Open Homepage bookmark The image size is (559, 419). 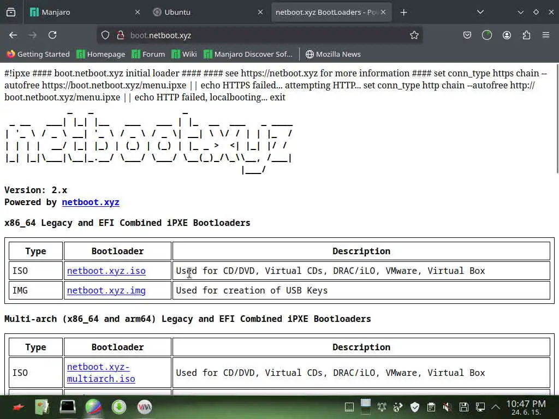coord(101,54)
